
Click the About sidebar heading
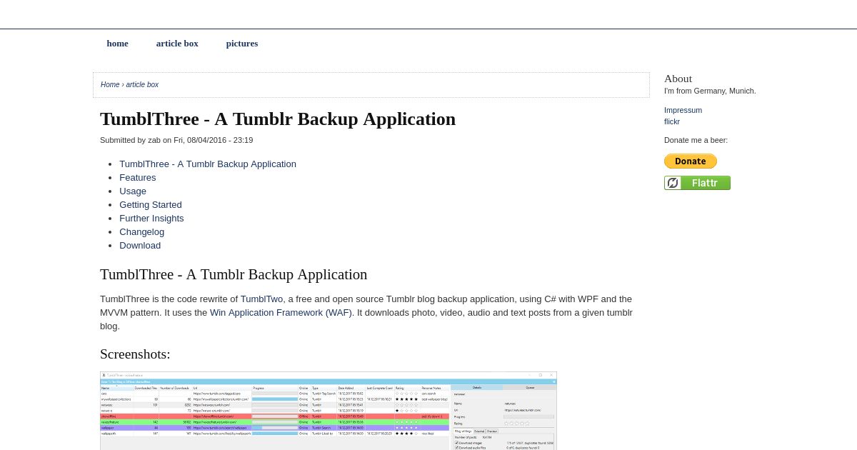tap(678, 79)
